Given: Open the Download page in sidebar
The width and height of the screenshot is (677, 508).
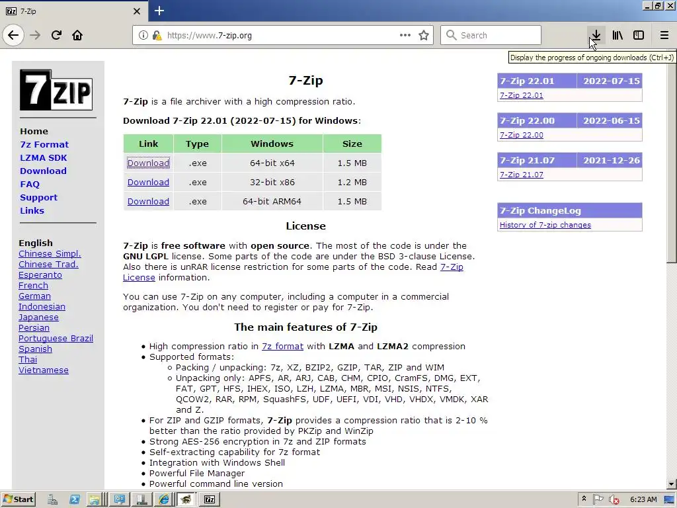Looking at the screenshot, I should pos(43,171).
